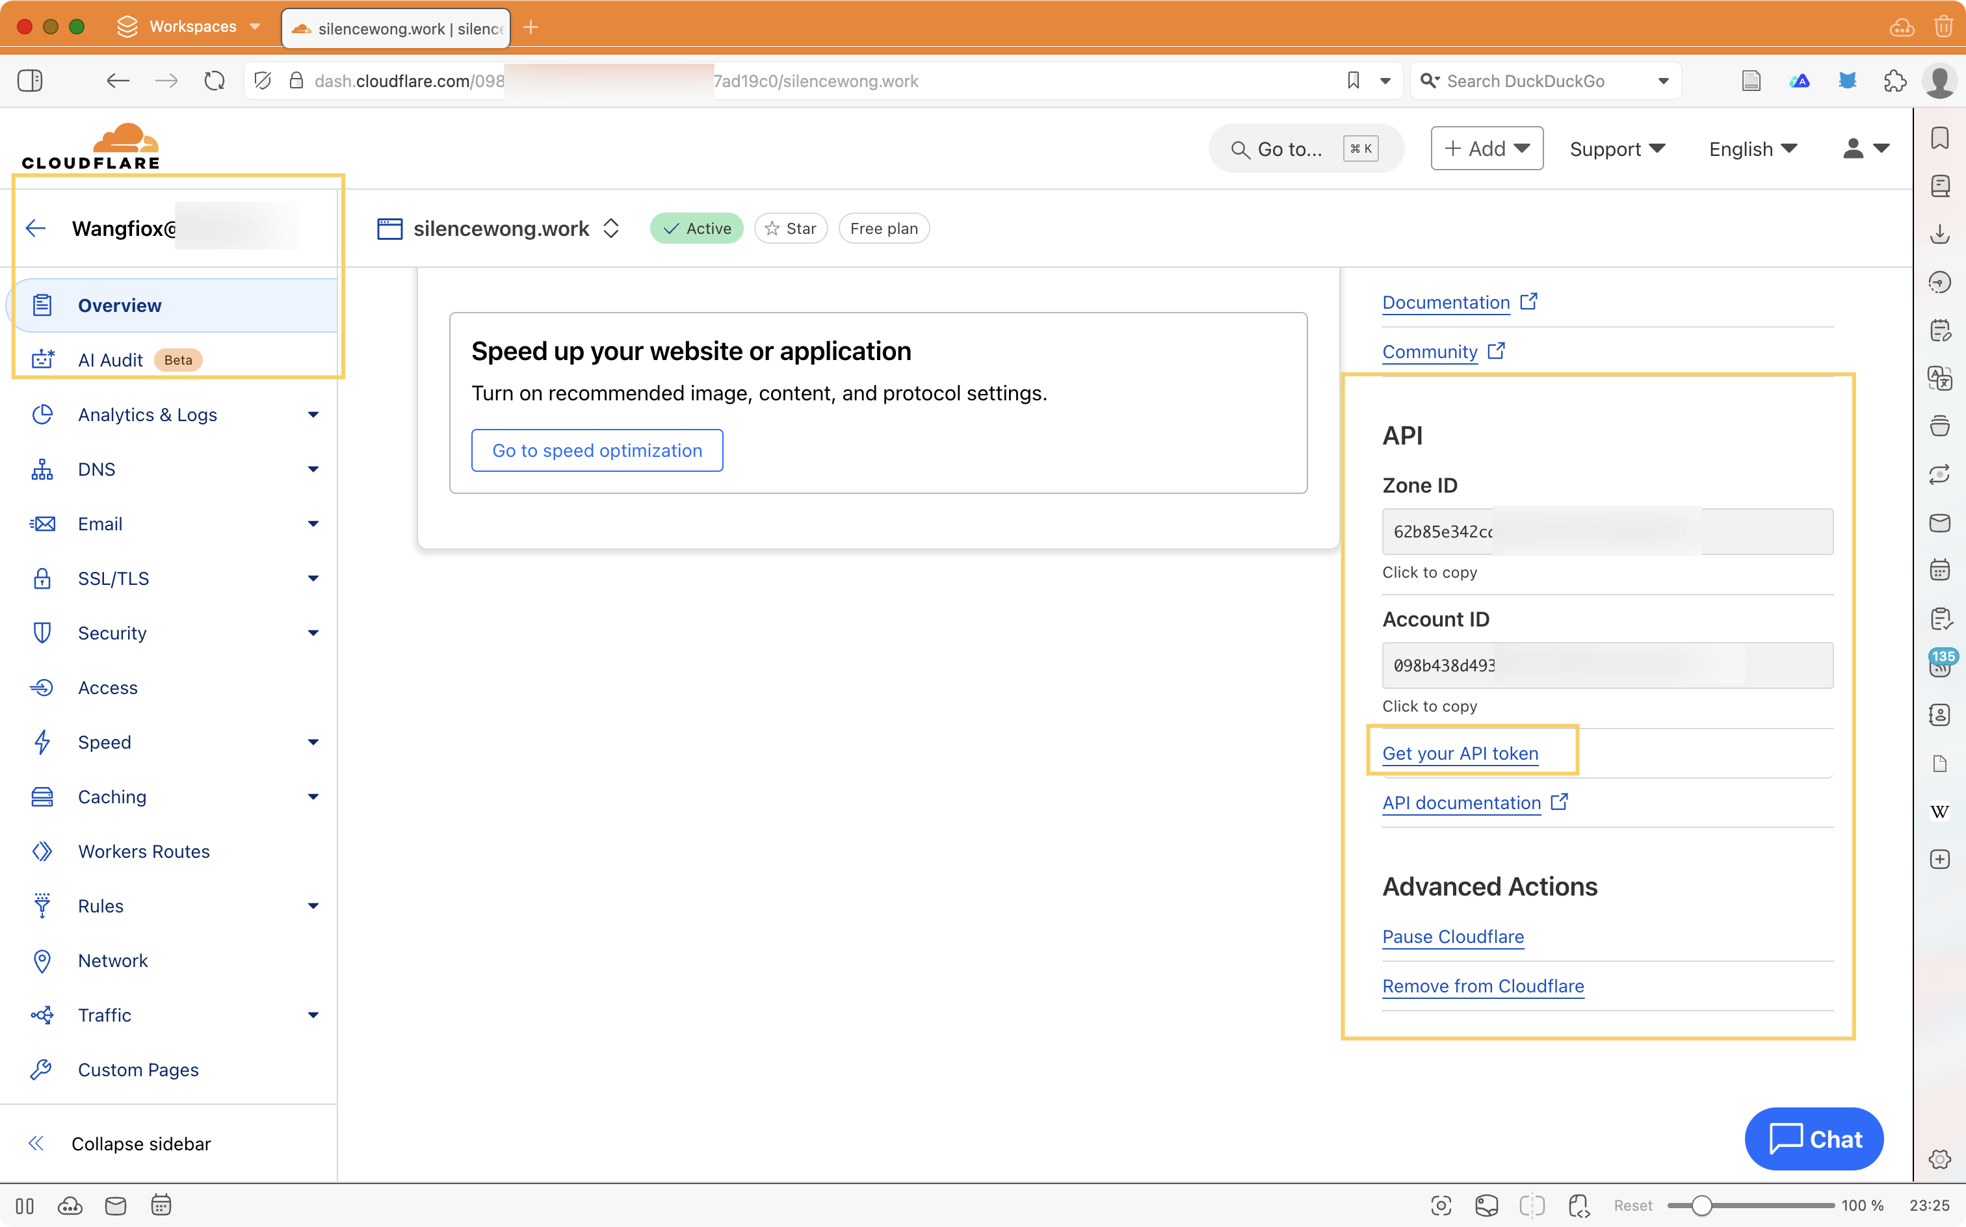This screenshot has height=1227, width=1966.
Task: Select the AI Audit sidebar item
Action: (111, 359)
